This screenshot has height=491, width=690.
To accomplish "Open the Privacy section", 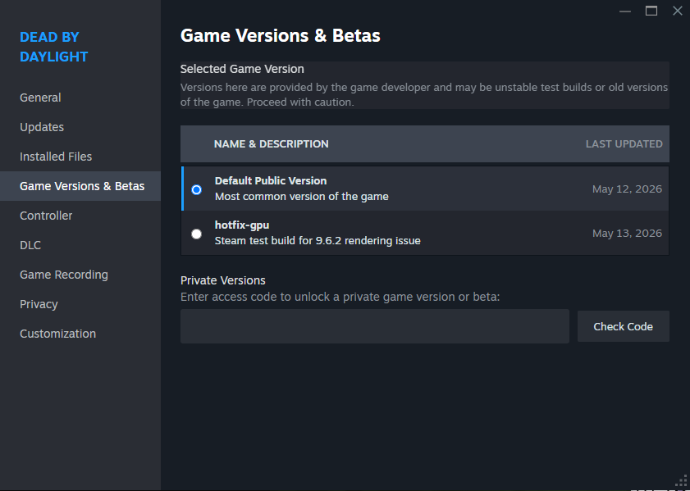I will (39, 304).
